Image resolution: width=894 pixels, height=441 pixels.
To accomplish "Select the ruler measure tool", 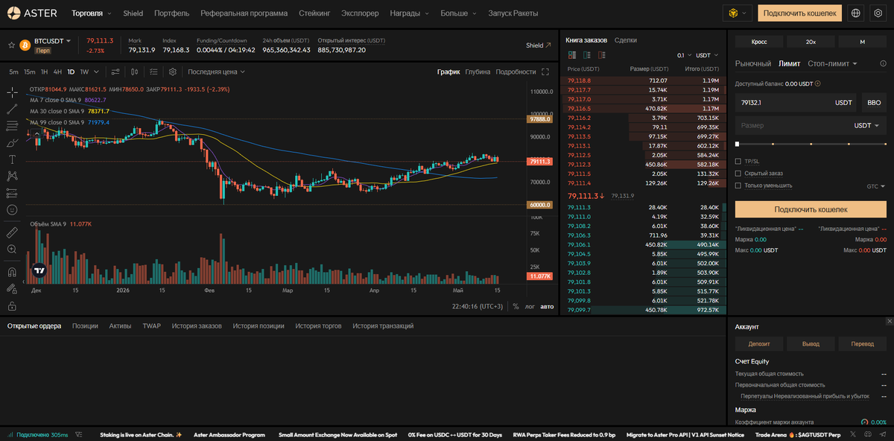I will [12, 232].
